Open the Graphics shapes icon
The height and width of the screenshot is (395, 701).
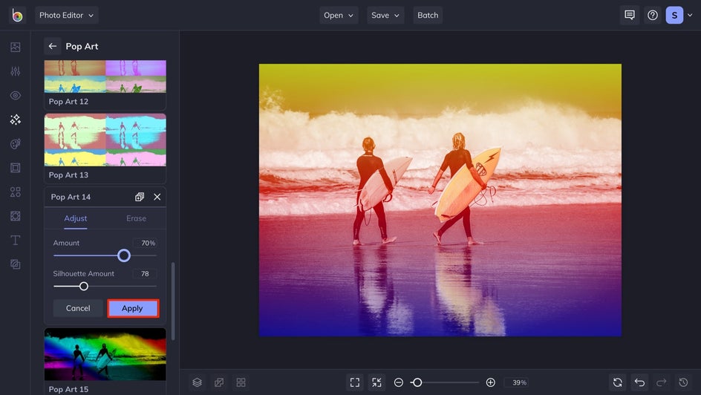[x=15, y=192]
